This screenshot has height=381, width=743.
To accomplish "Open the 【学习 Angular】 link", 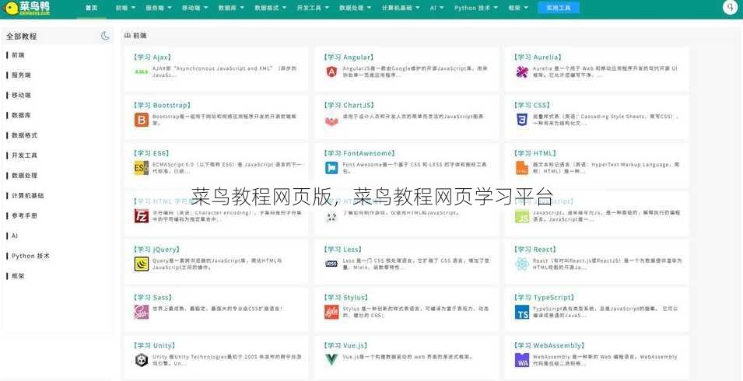I will [349, 57].
